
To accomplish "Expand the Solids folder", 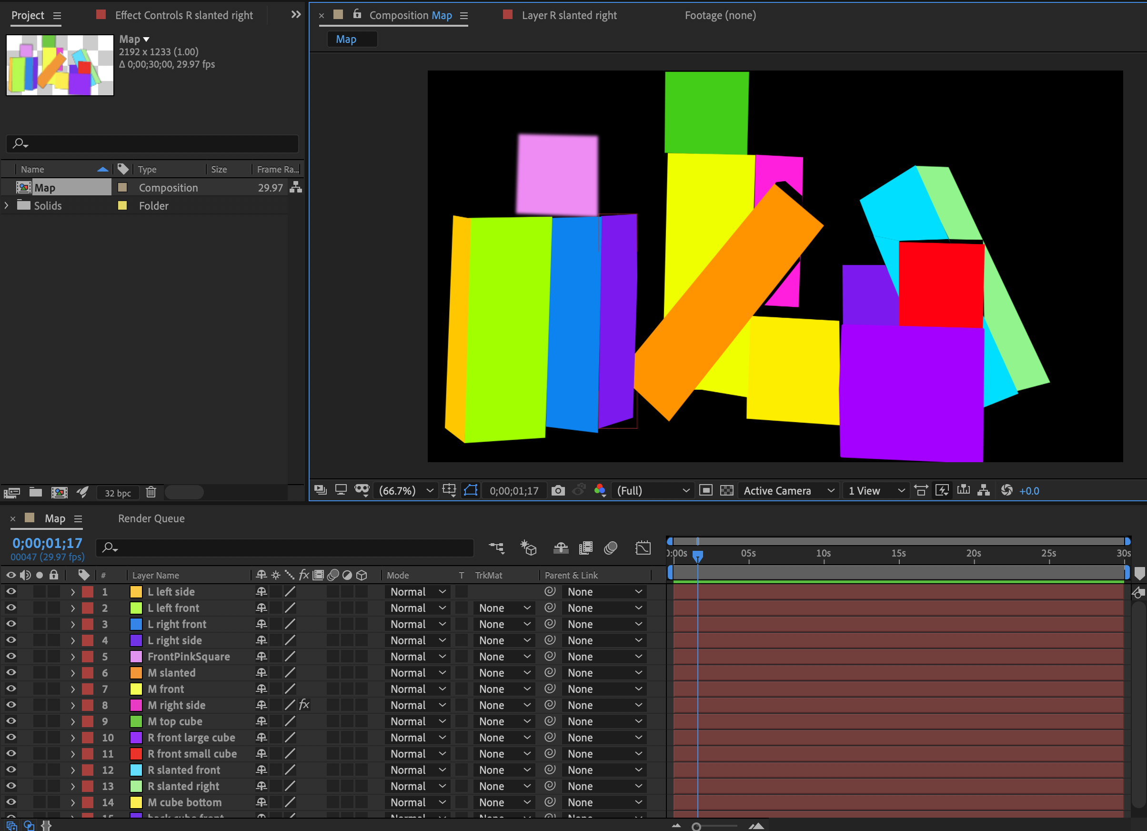I will 7,206.
